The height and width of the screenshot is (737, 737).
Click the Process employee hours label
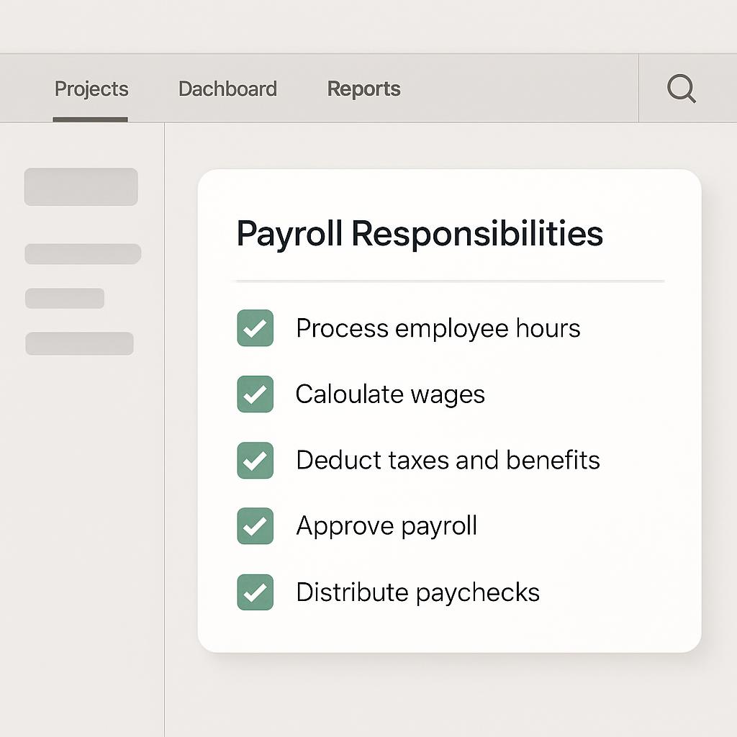[x=438, y=328]
